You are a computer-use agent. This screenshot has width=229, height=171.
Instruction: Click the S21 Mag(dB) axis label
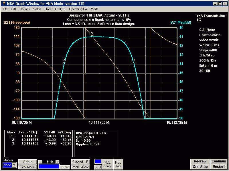[x=181, y=23]
